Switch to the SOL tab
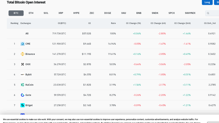 (x=46, y=13)
